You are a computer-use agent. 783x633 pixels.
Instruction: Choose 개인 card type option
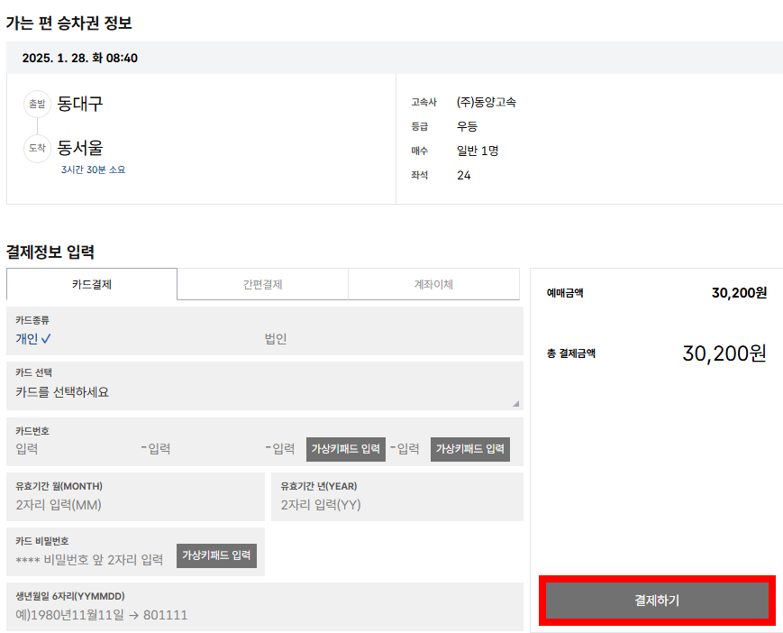pos(33,339)
